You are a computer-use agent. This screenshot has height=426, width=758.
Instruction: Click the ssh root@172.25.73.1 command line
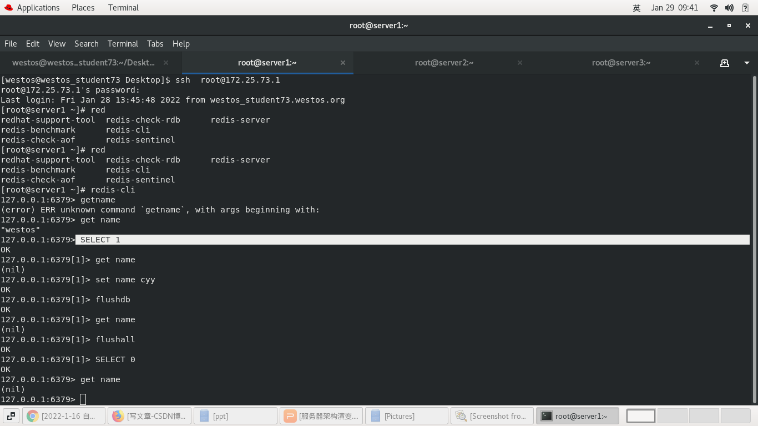(140, 80)
